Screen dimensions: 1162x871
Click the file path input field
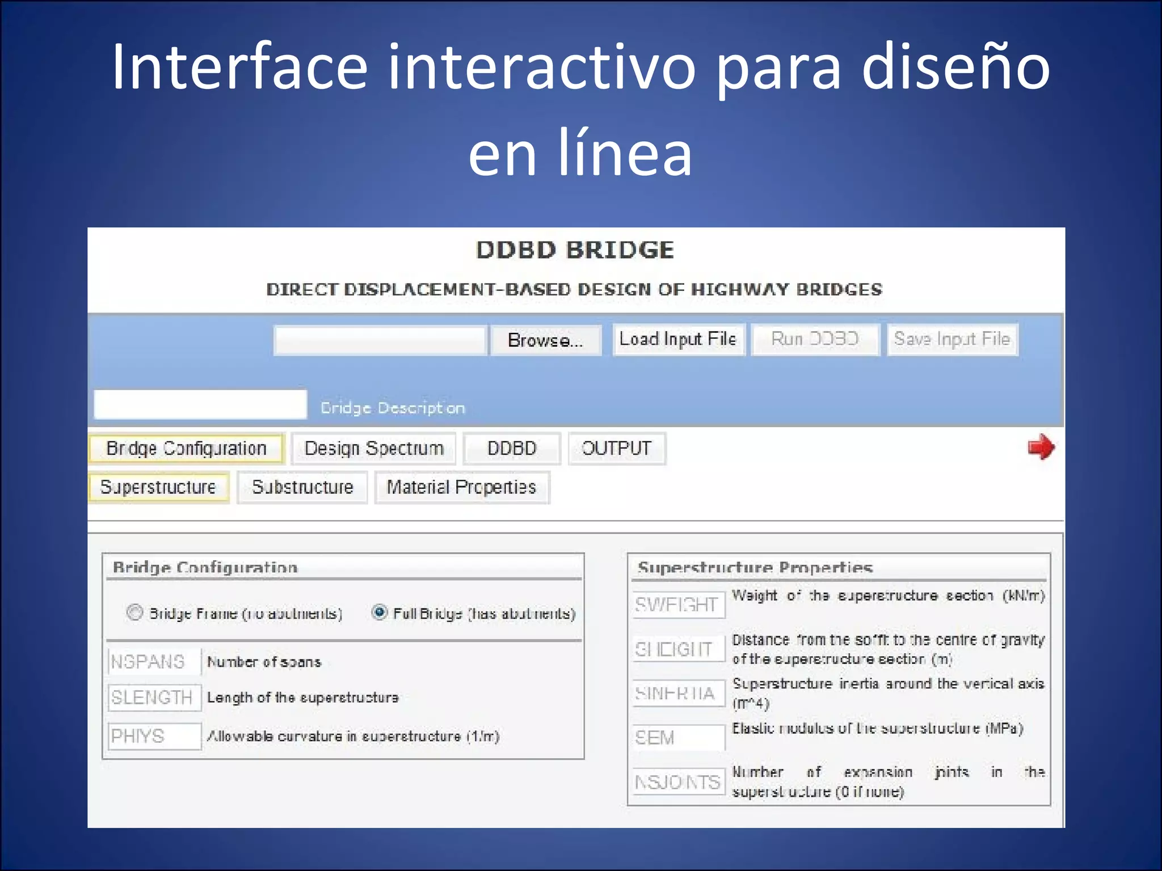click(380, 340)
